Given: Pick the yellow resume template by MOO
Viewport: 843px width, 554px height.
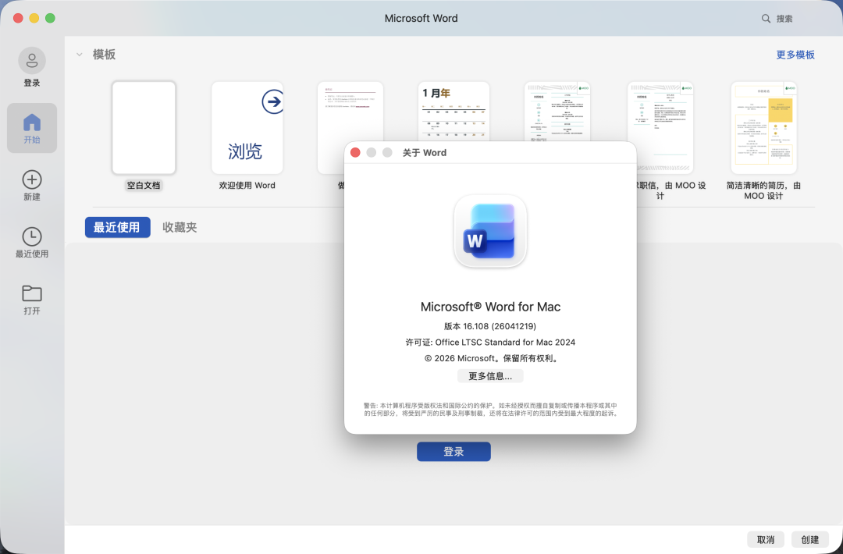Looking at the screenshot, I should [763, 127].
